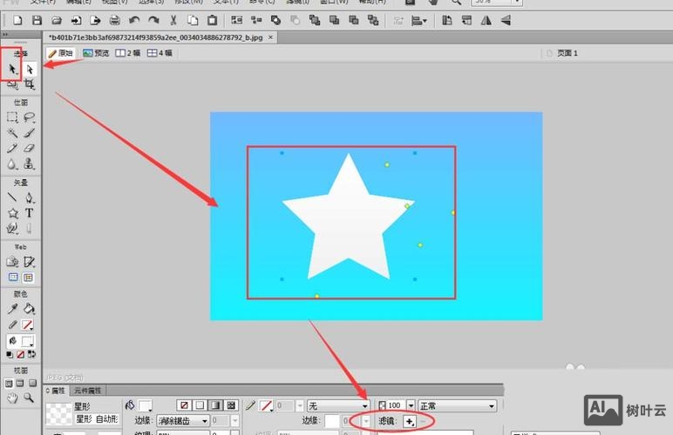This screenshot has width=673, height=435.
Task: Select the Eyedropper tool
Action: (12, 309)
